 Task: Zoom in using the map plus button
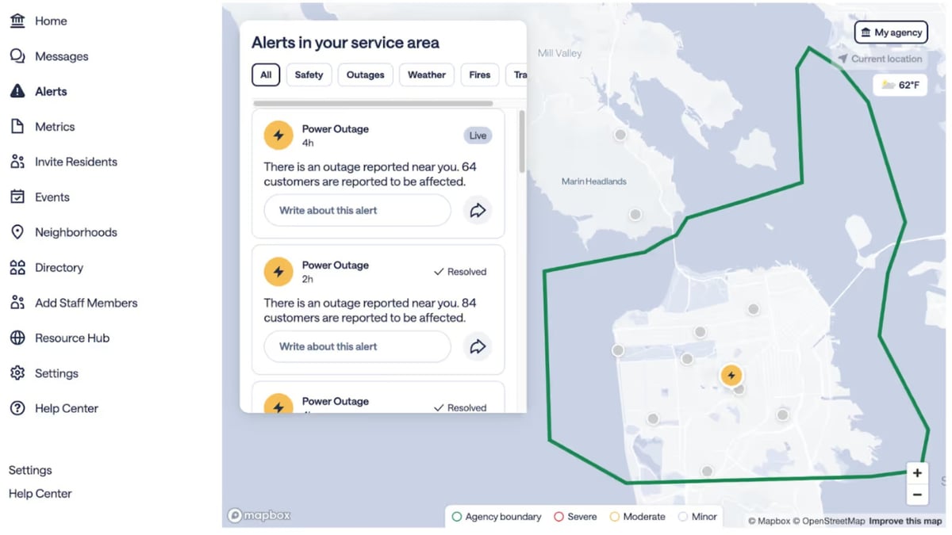pyautogui.click(x=917, y=472)
